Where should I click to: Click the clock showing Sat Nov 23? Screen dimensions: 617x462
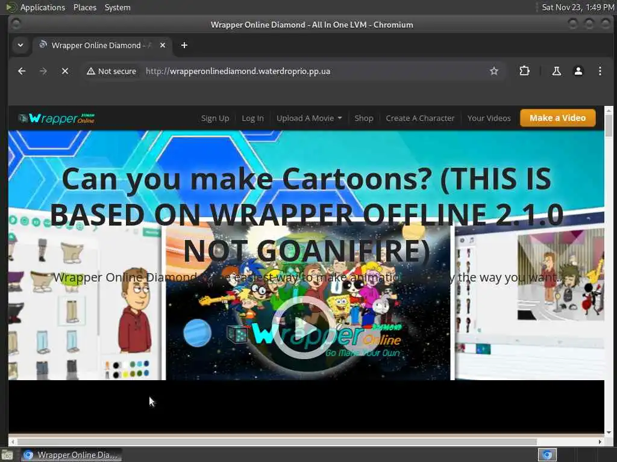[x=577, y=7]
